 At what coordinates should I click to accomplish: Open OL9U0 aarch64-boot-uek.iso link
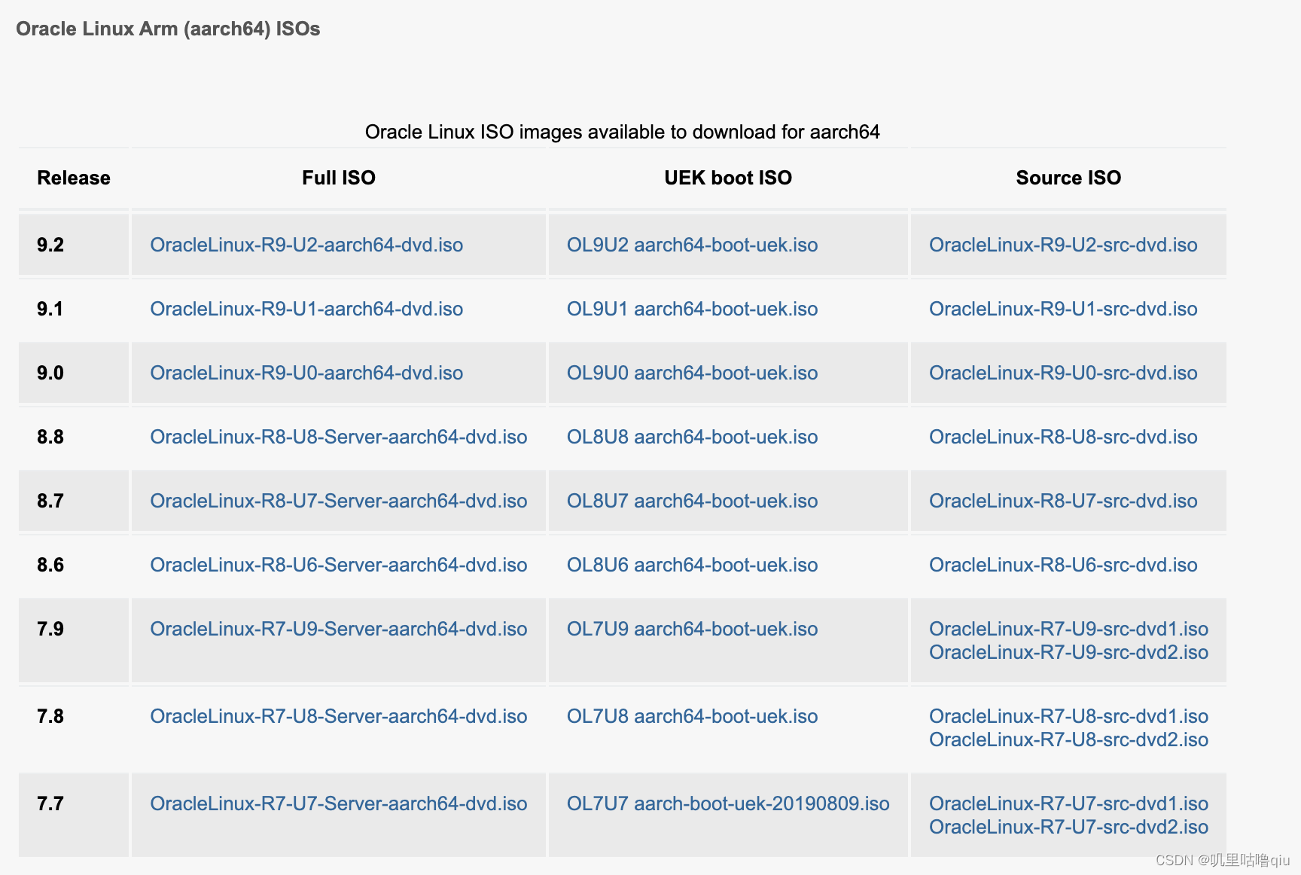(x=692, y=373)
